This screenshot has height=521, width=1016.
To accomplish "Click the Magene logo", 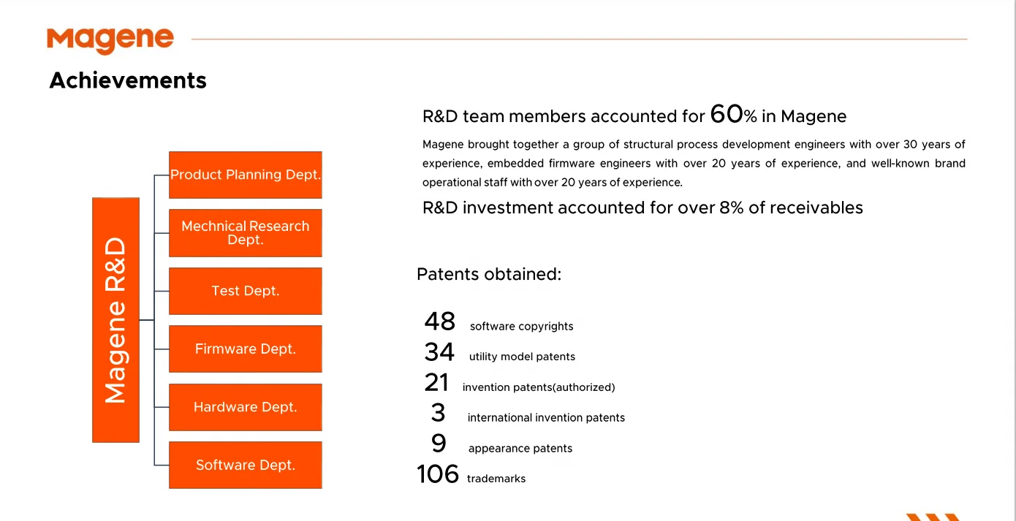I will tap(110, 40).
